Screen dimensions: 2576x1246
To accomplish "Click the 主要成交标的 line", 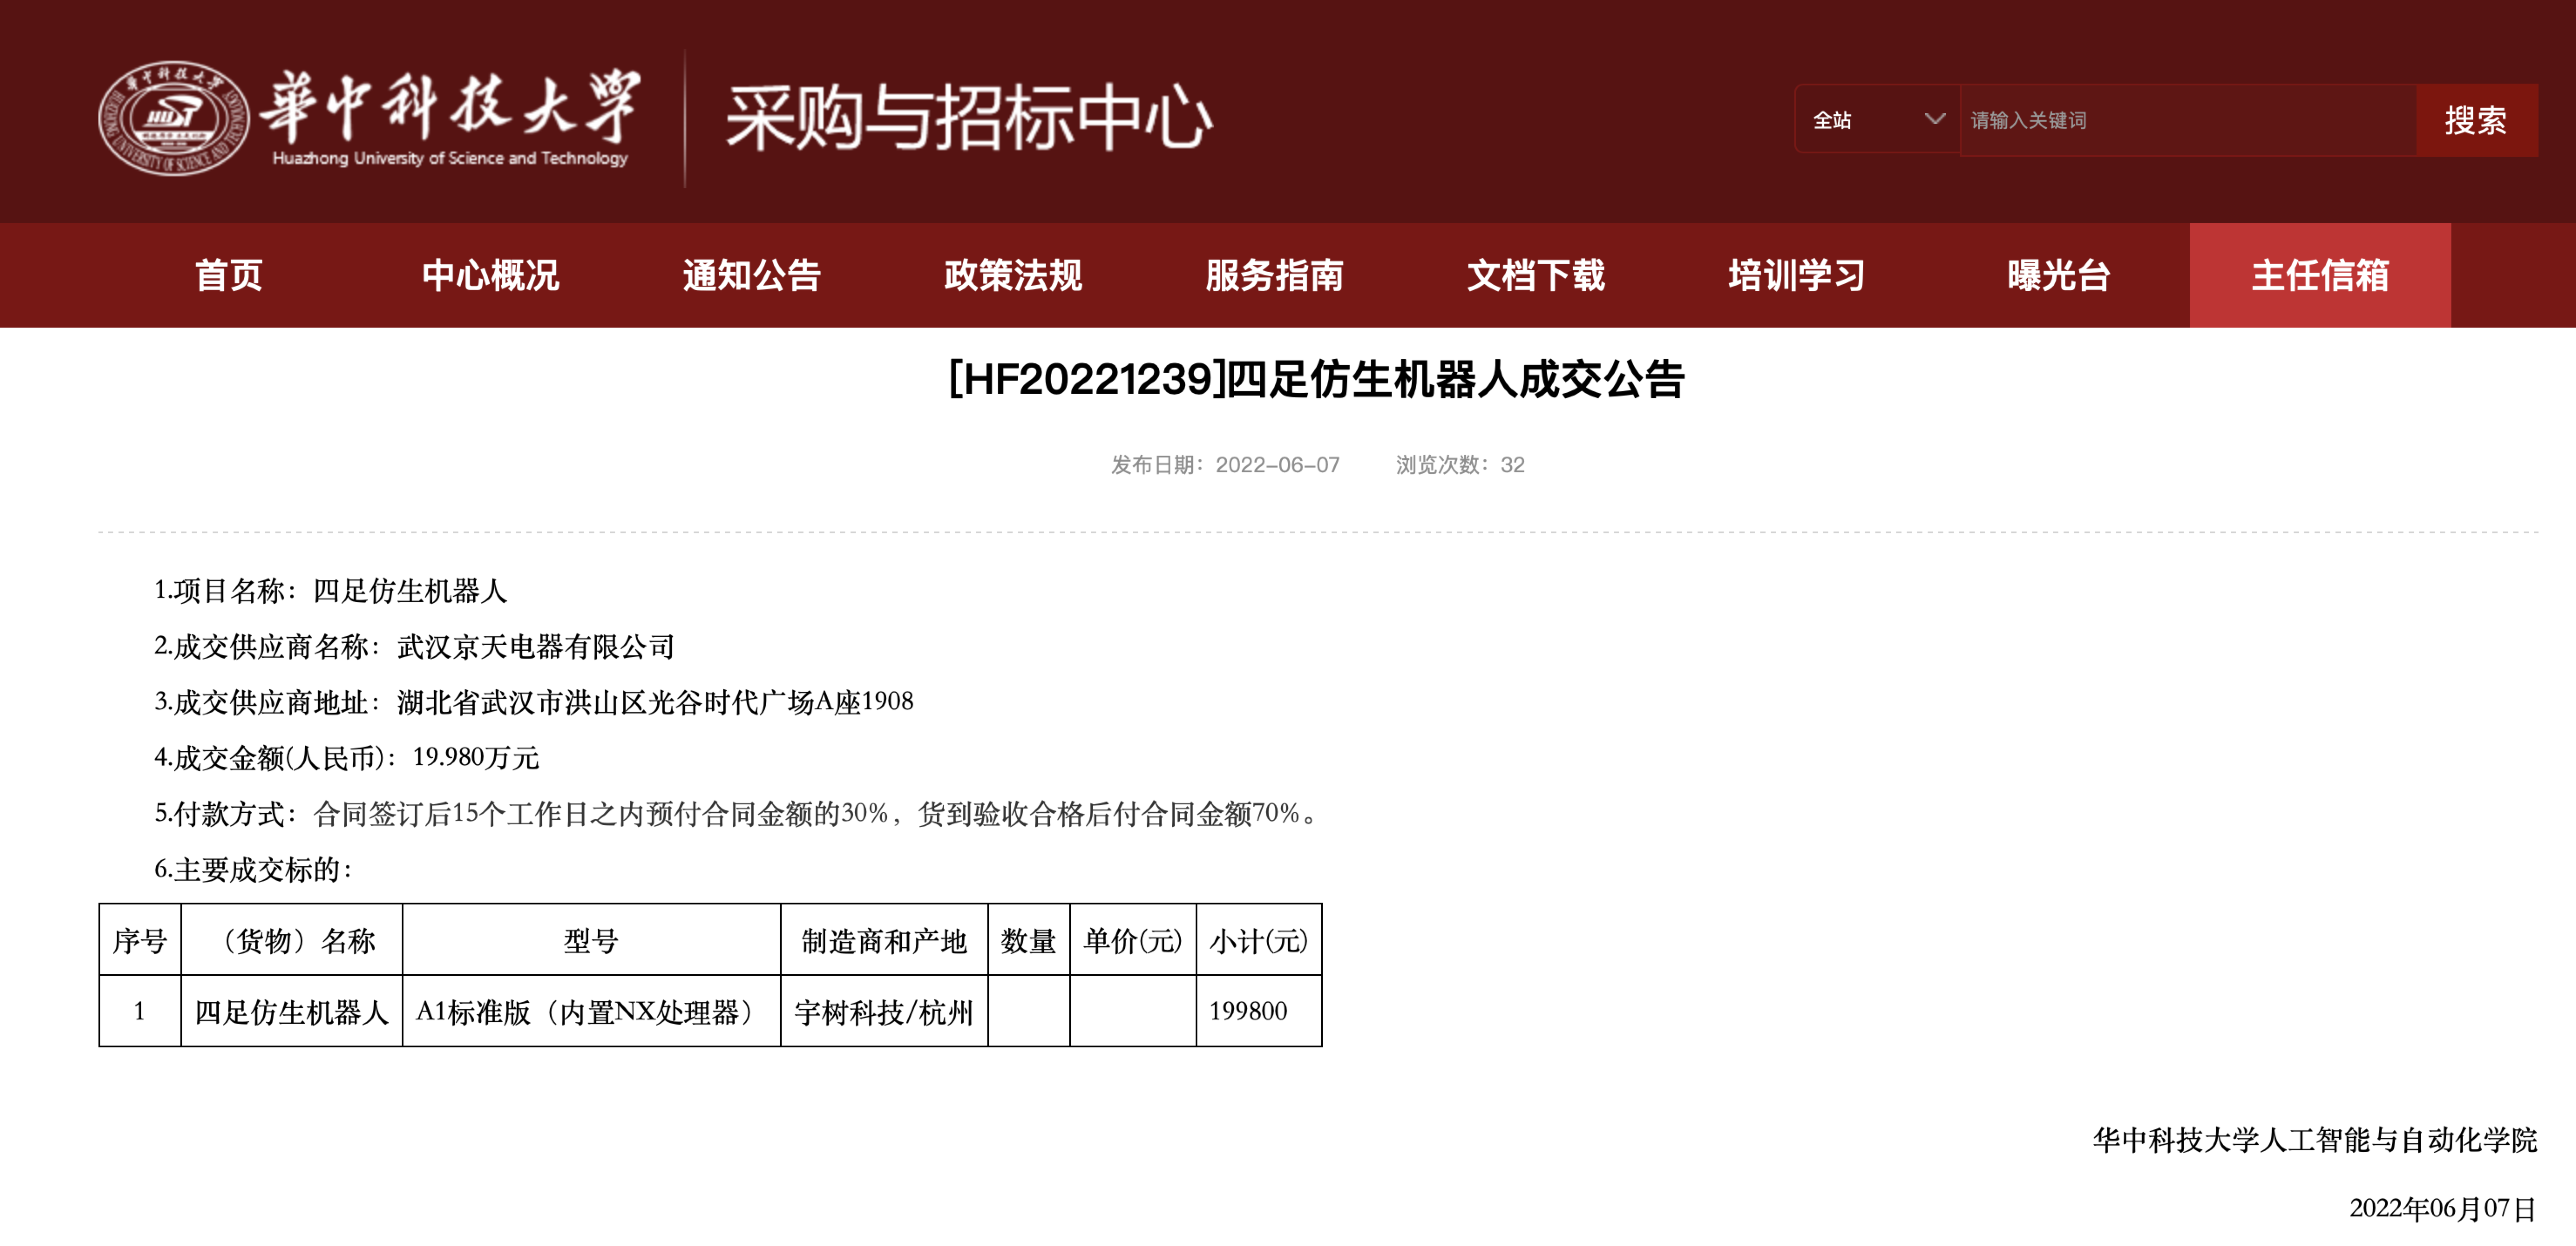I will click(x=253, y=869).
